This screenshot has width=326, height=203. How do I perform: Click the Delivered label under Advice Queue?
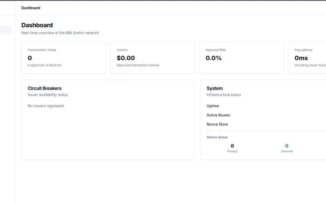(x=287, y=151)
